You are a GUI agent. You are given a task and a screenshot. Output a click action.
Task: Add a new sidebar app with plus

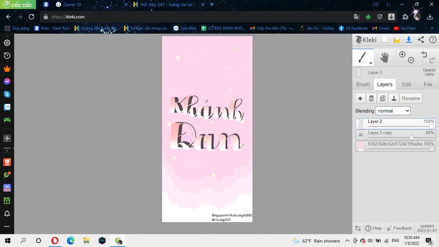(7, 138)
